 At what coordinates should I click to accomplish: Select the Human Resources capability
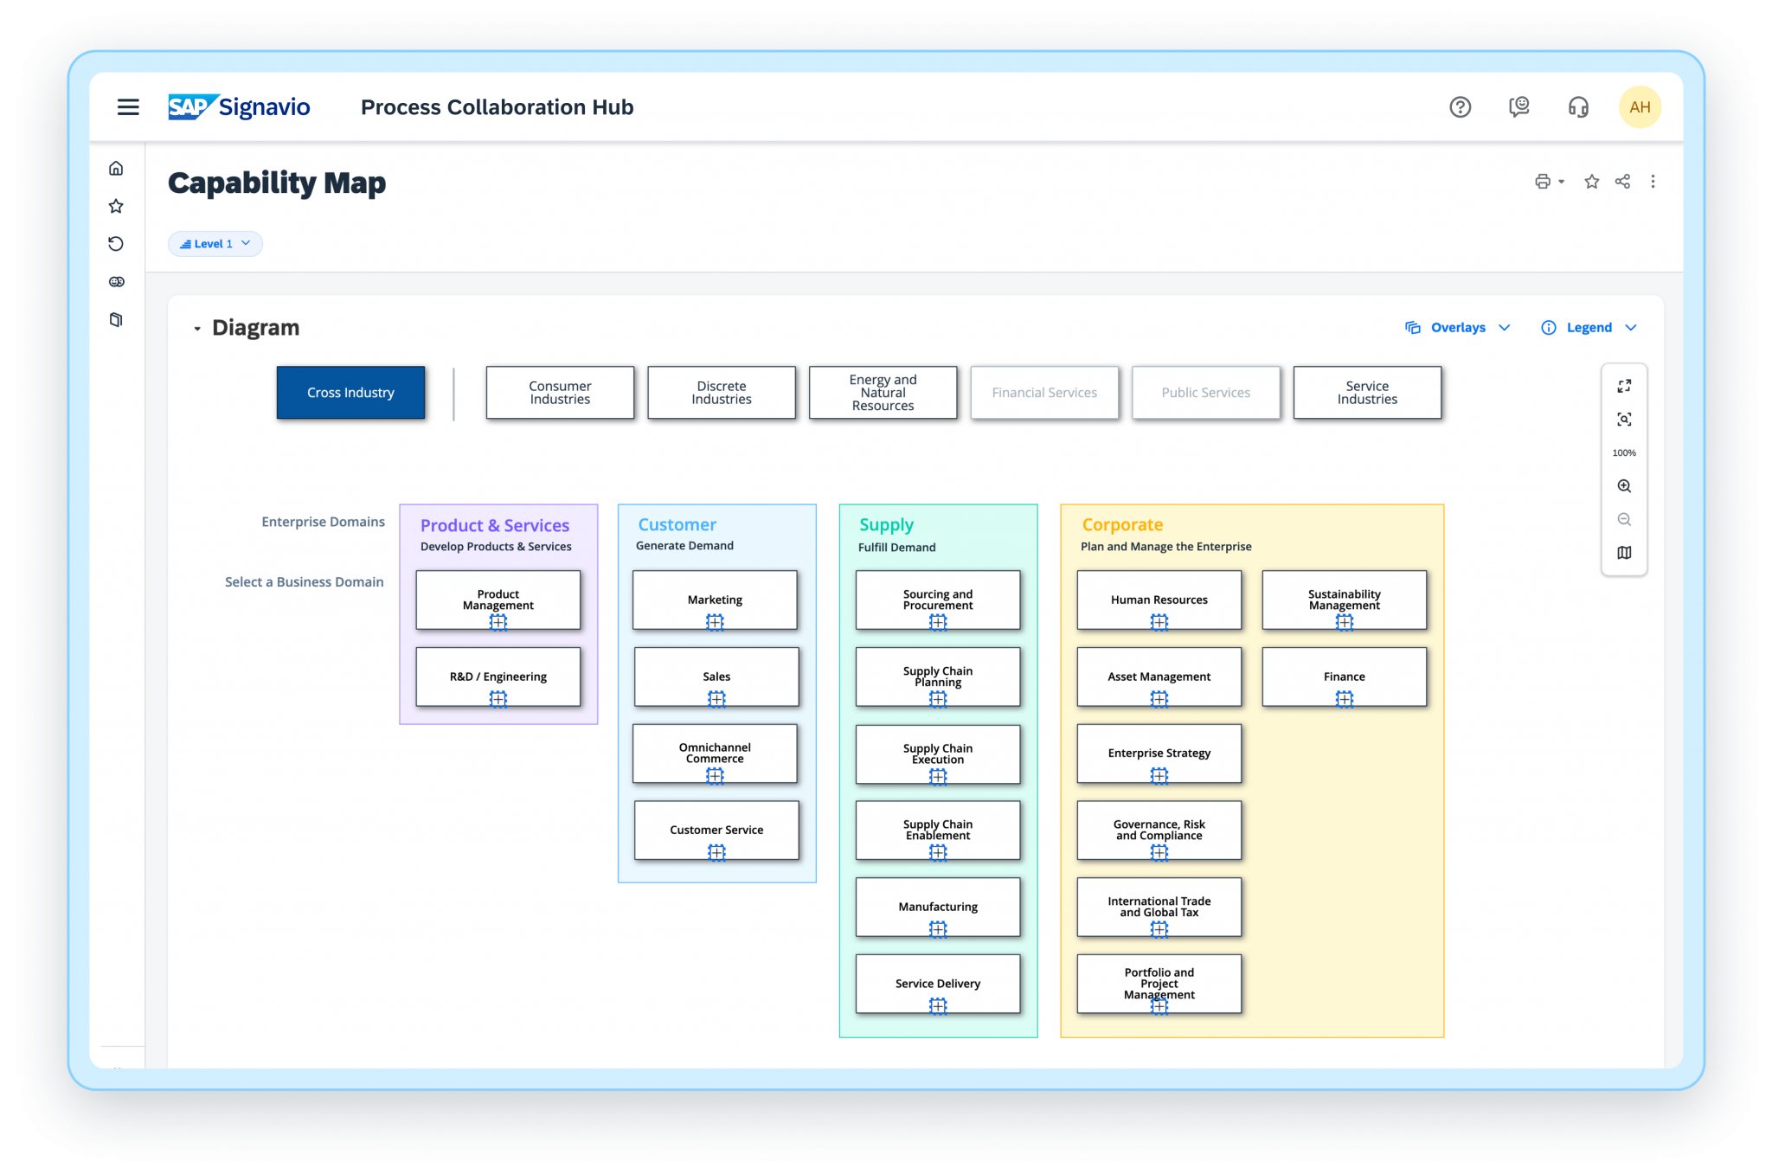coord(1159,600)
